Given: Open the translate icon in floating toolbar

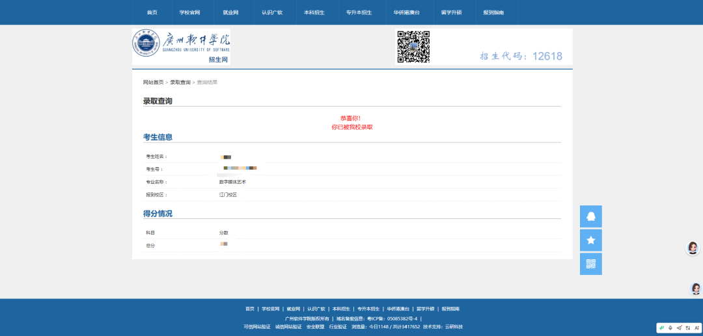Looking at the screenshot, I should tap(688, 328).
